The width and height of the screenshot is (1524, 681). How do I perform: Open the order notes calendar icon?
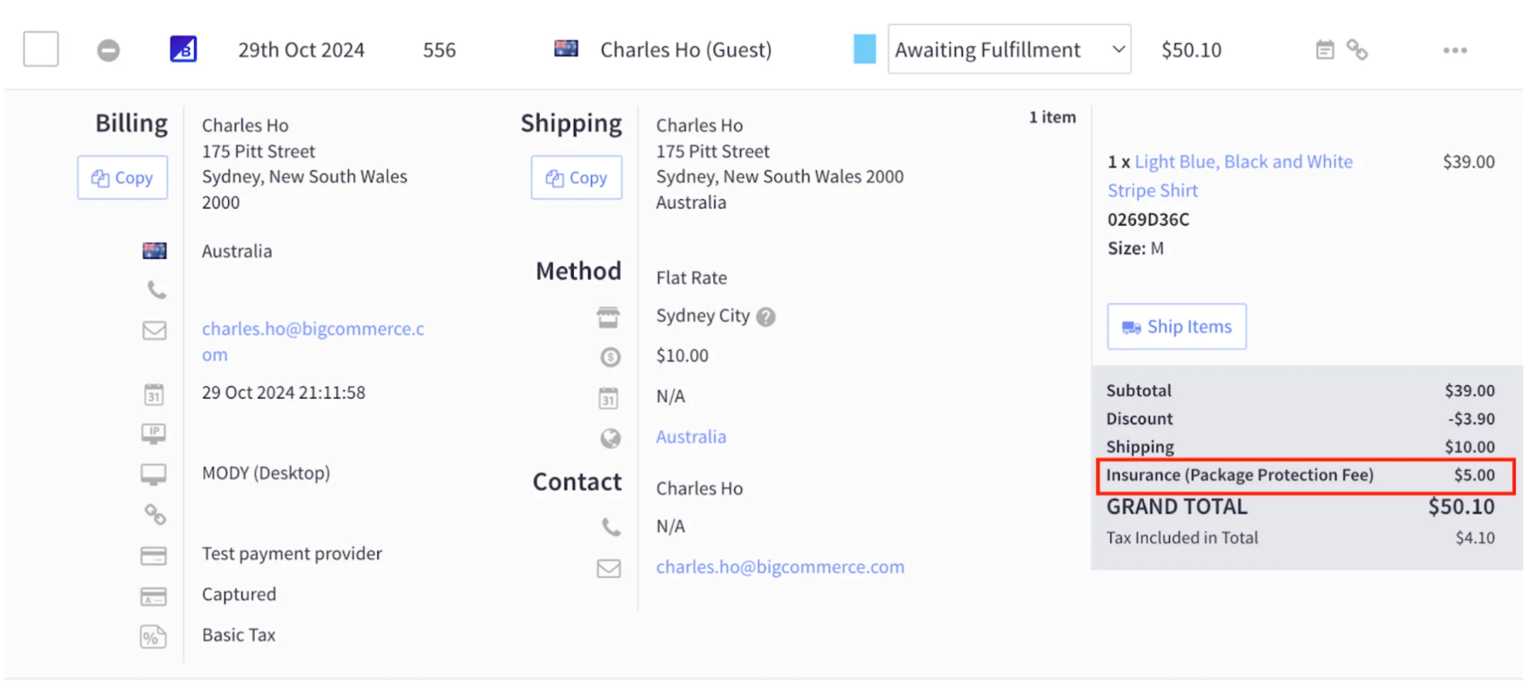(x=1324, y=50)
